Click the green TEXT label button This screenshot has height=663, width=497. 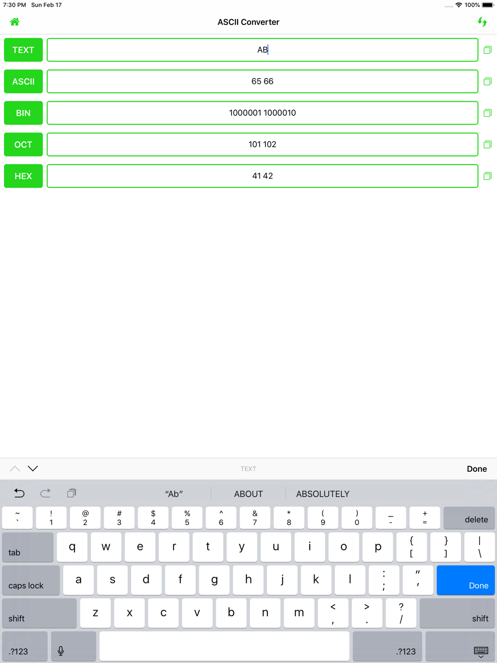[23, 50]
